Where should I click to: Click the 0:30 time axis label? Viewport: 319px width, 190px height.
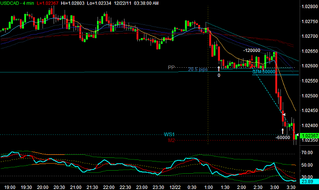point(192,187)
